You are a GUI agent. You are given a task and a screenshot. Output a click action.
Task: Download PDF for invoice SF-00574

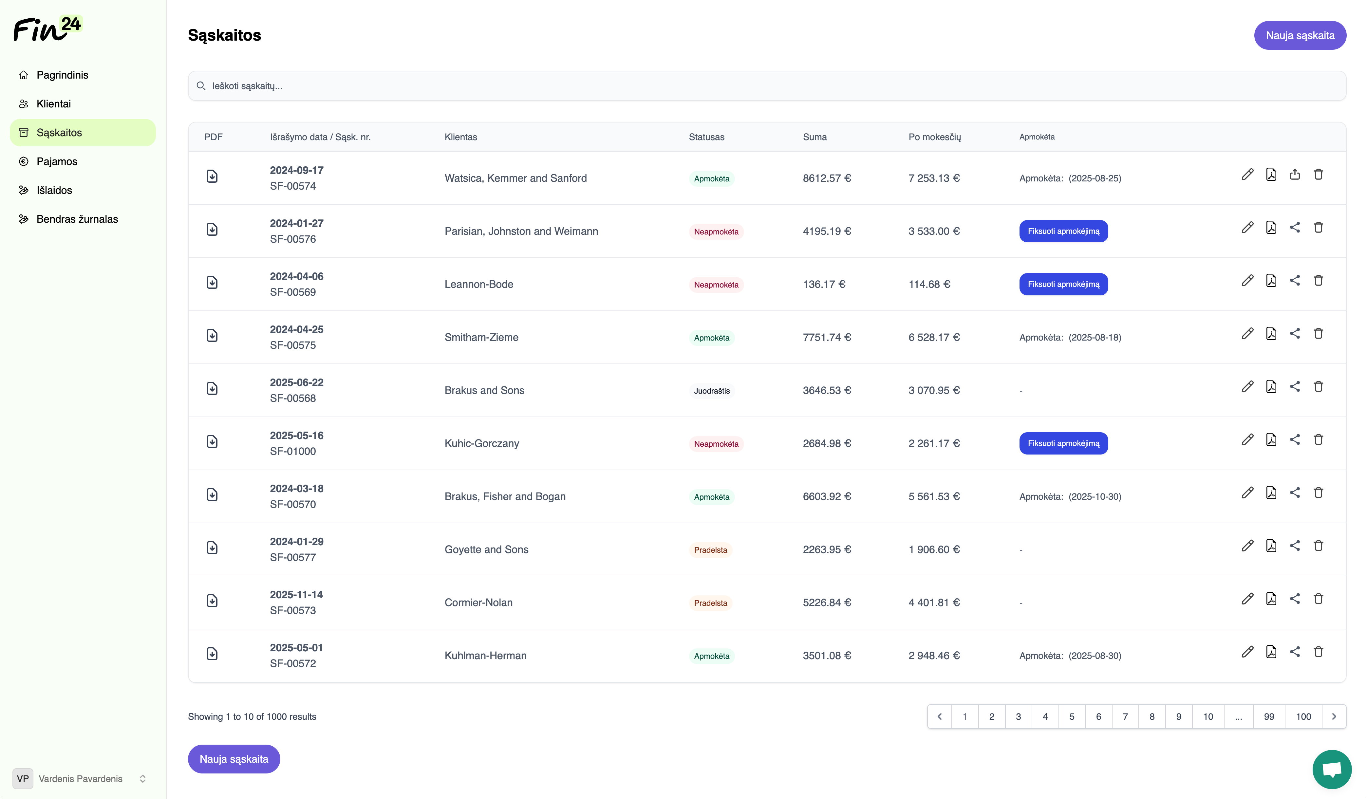(x=212, y=176)
